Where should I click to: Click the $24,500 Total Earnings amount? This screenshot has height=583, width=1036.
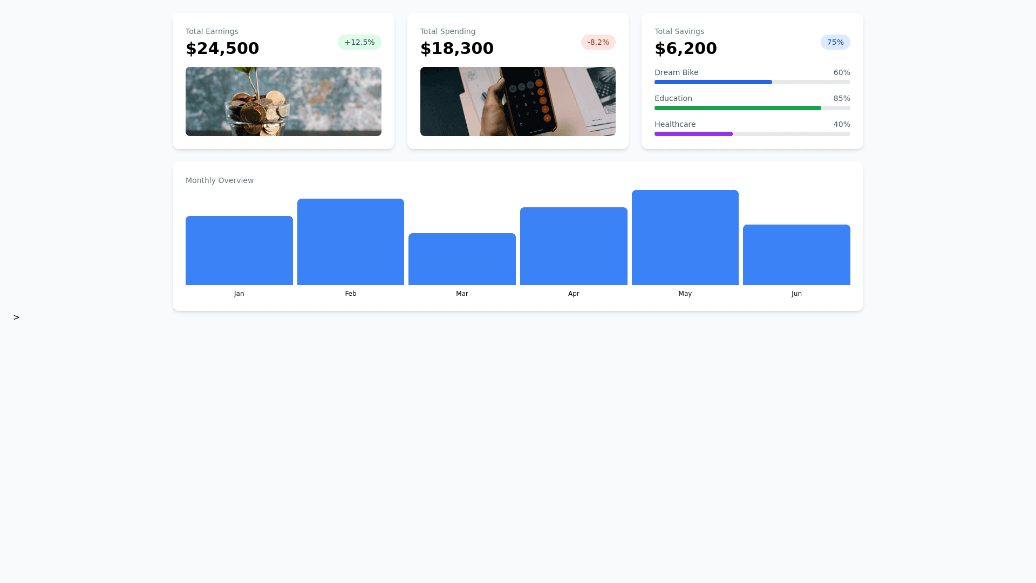[x=222, y=49]
